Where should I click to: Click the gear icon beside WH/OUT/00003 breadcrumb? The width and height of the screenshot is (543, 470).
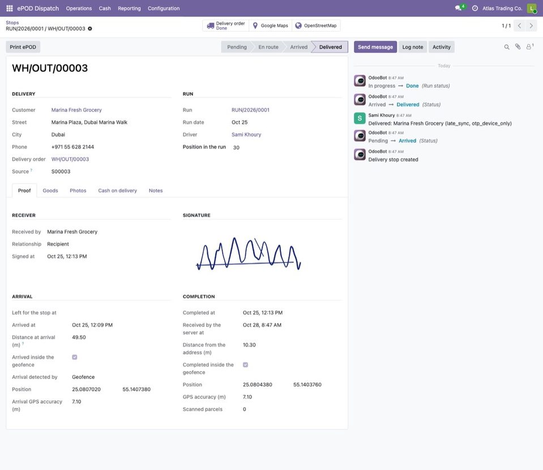[90, 29]
